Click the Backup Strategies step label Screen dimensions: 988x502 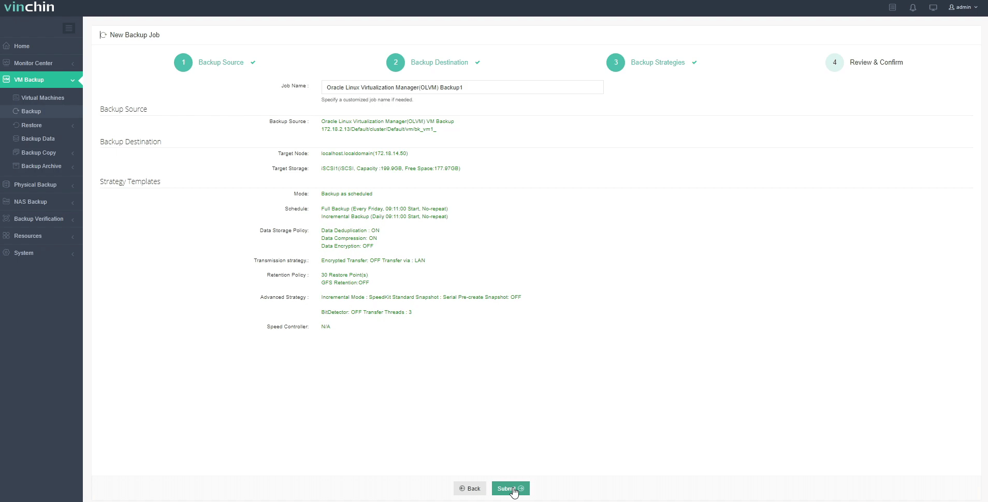pyautogui.click(x=658, y=62)
